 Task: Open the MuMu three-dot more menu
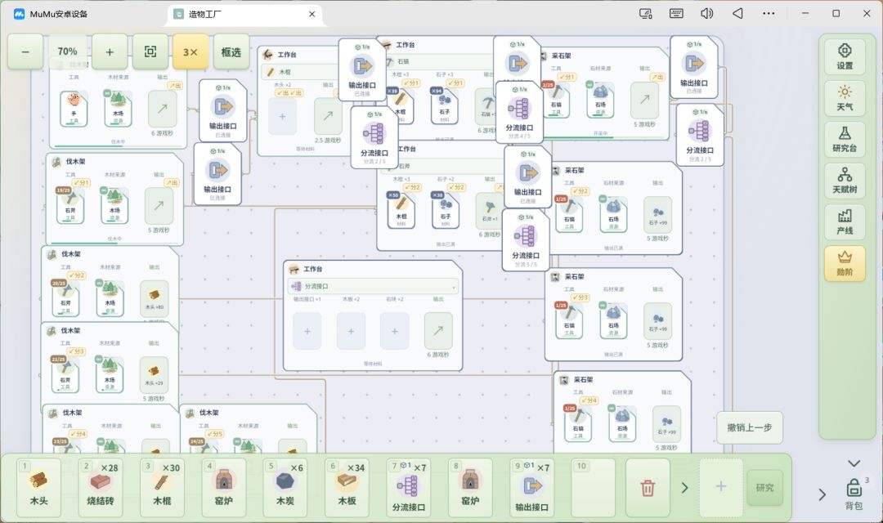[x=769, y=14]
